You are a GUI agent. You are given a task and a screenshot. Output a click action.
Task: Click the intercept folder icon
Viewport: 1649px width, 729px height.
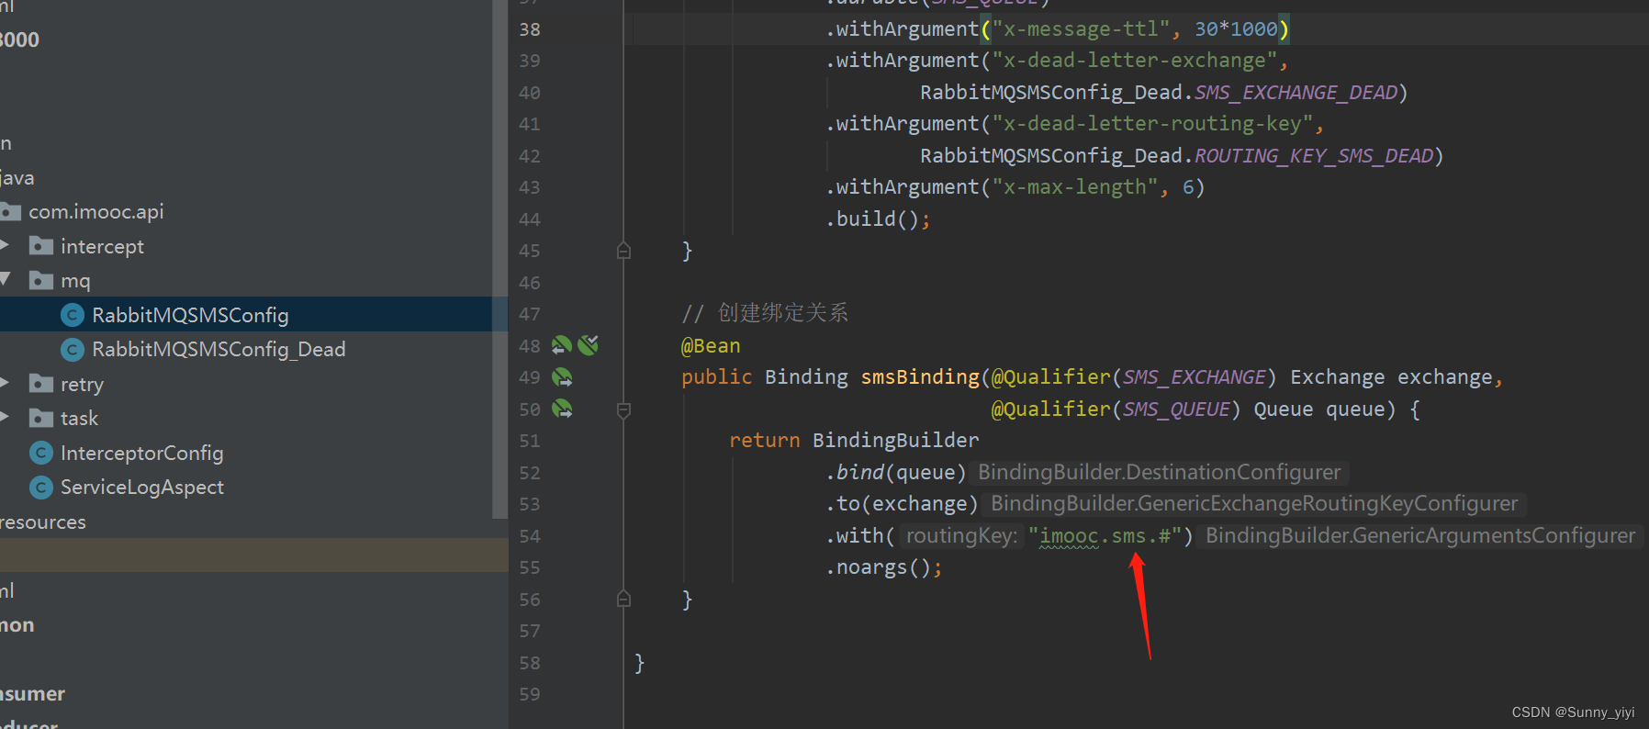point(41,246)
